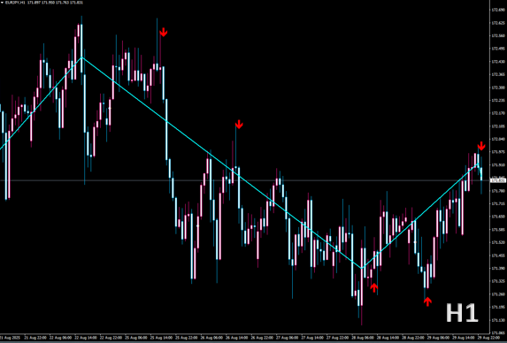The height and width of the screenshot is (343, 507).
Task: Click the 22 Aug 22:00 time label
Action: (111, 338)
